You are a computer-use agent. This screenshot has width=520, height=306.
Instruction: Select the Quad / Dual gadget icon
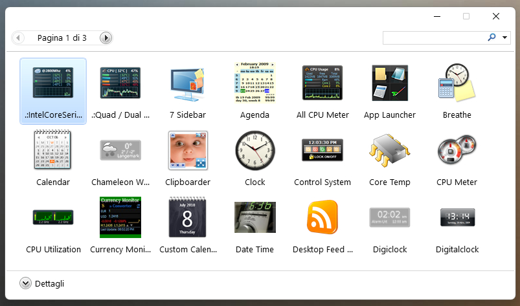tap(120, 83)
